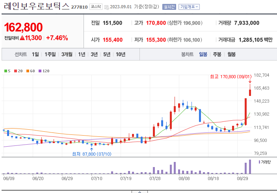Click the purple 120-day moving average swatch

40,71
